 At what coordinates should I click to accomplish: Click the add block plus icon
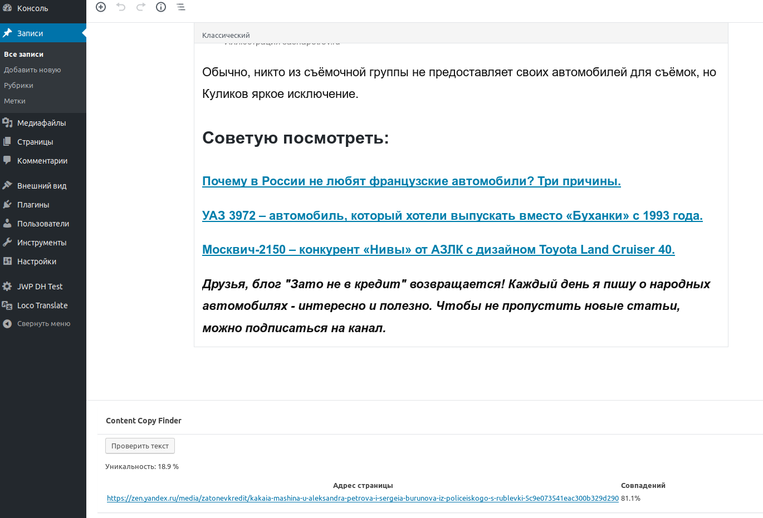coord(101,7)
